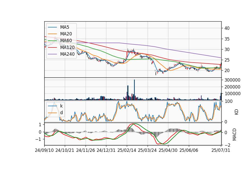This screenshot has width=246, height=177.
Task: Click the price axis value 20
Action: [x=227, y=71]
